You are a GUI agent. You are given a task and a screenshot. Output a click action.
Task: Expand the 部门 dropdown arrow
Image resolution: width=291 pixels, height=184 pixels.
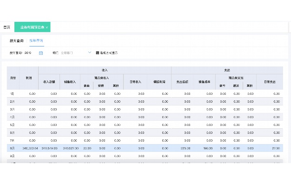pyautogui.click(x=90, y=53)
